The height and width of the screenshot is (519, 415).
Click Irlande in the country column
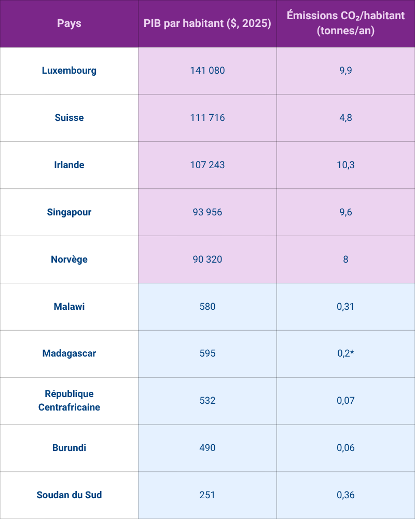tap(69, 165)
